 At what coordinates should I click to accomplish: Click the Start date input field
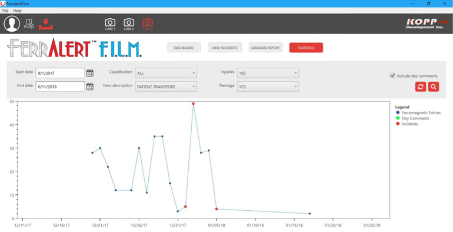click(60, 73)
